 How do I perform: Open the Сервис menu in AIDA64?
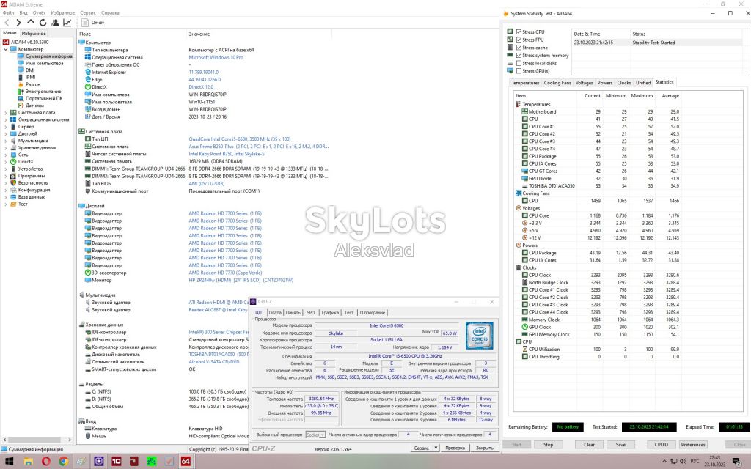88,13
